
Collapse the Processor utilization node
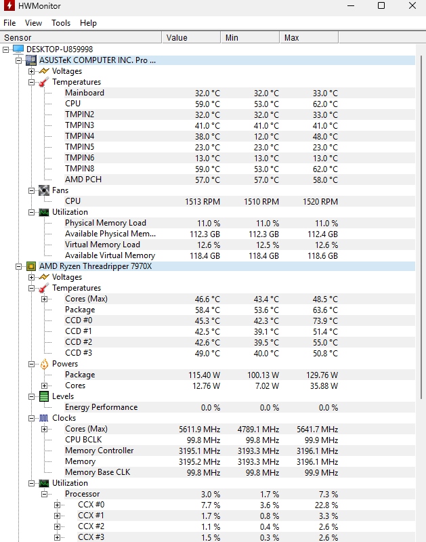coord(45,494)
